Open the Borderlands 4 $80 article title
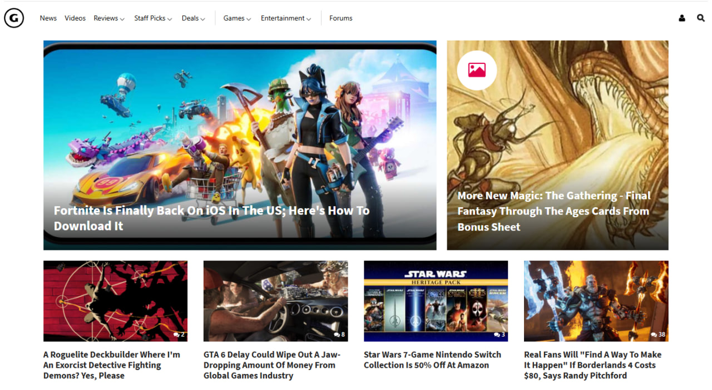The height and width of the screenshot is (390, 712). 593,365
